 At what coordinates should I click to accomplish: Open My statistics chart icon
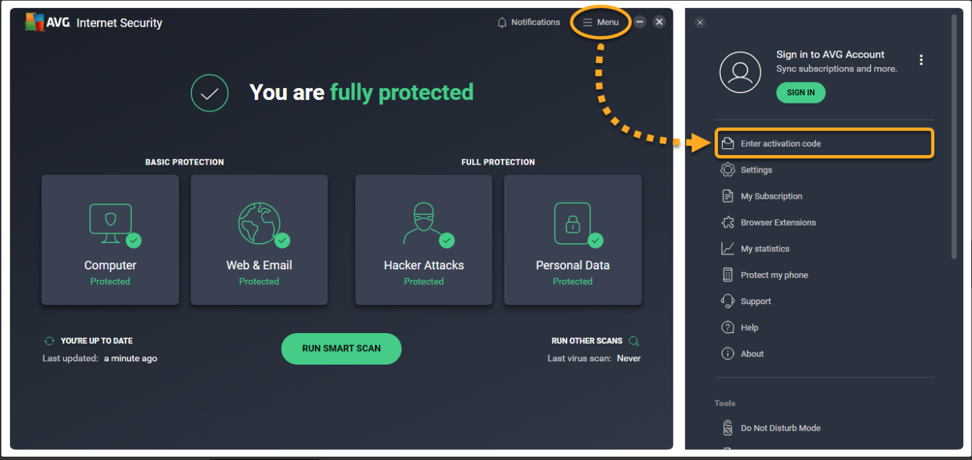727,248
